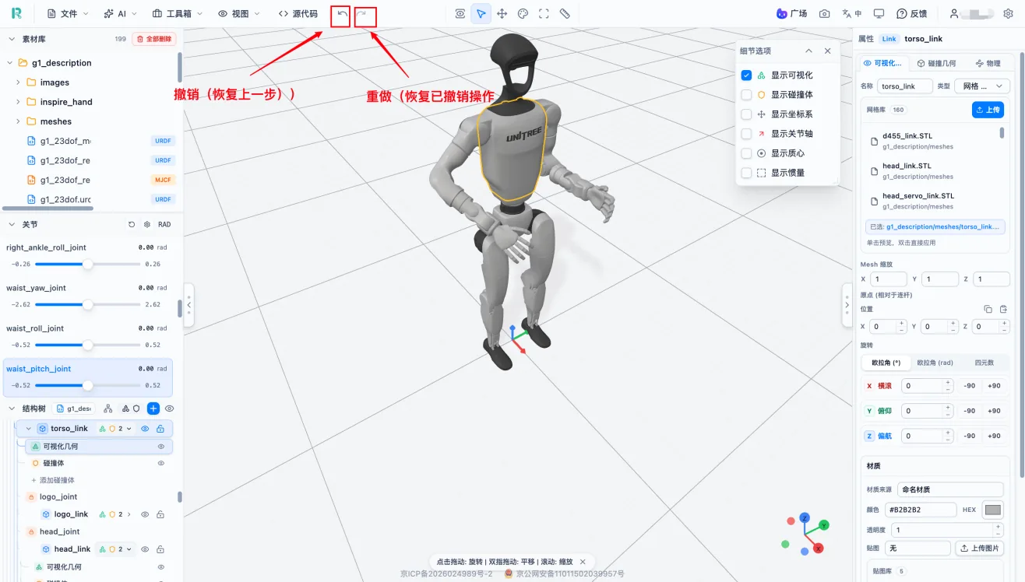1025x582 pixels.
Task: Open settings gear in top bar
Action: coord(1008,14)
